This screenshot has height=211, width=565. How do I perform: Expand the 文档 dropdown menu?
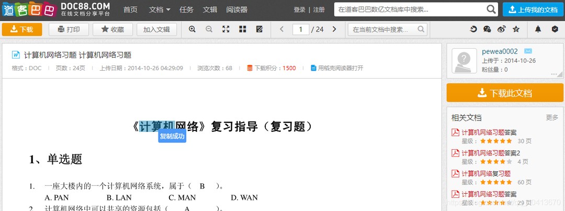160,9
